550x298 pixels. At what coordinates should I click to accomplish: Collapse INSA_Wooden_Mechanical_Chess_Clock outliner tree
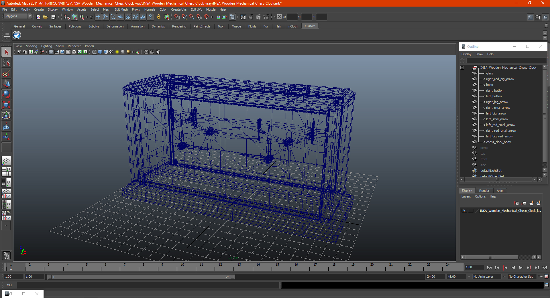(462, 68)
